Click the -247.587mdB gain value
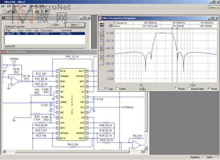Screen dimensions: 220x160 (150, 26)
